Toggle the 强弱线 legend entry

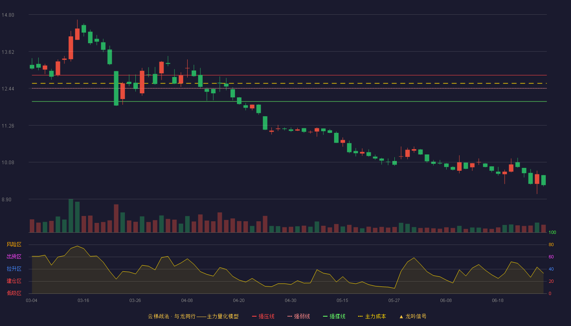pyautogui.click(x=299, y=316)
